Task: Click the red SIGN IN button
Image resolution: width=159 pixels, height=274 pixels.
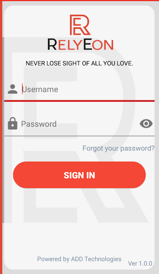Action: pyautogui.click(x=79, y=175)
